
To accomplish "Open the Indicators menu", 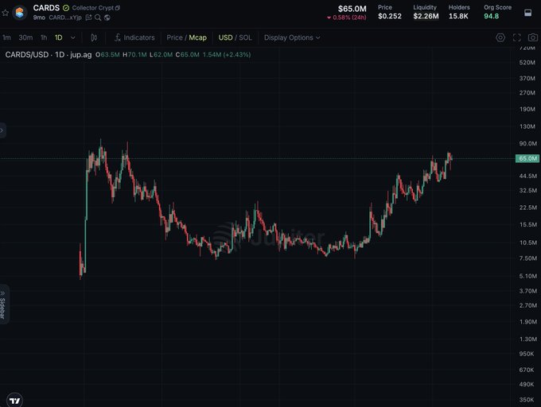I will pyautogui.click(x=135, y=37).
